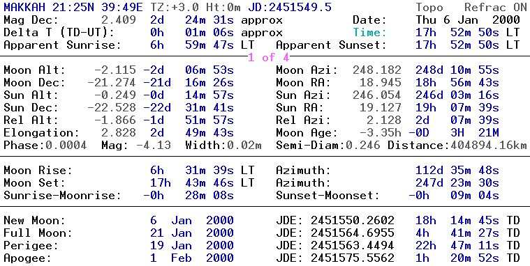
Task: Select the Apogee label
Action: [x=28, y=258]
